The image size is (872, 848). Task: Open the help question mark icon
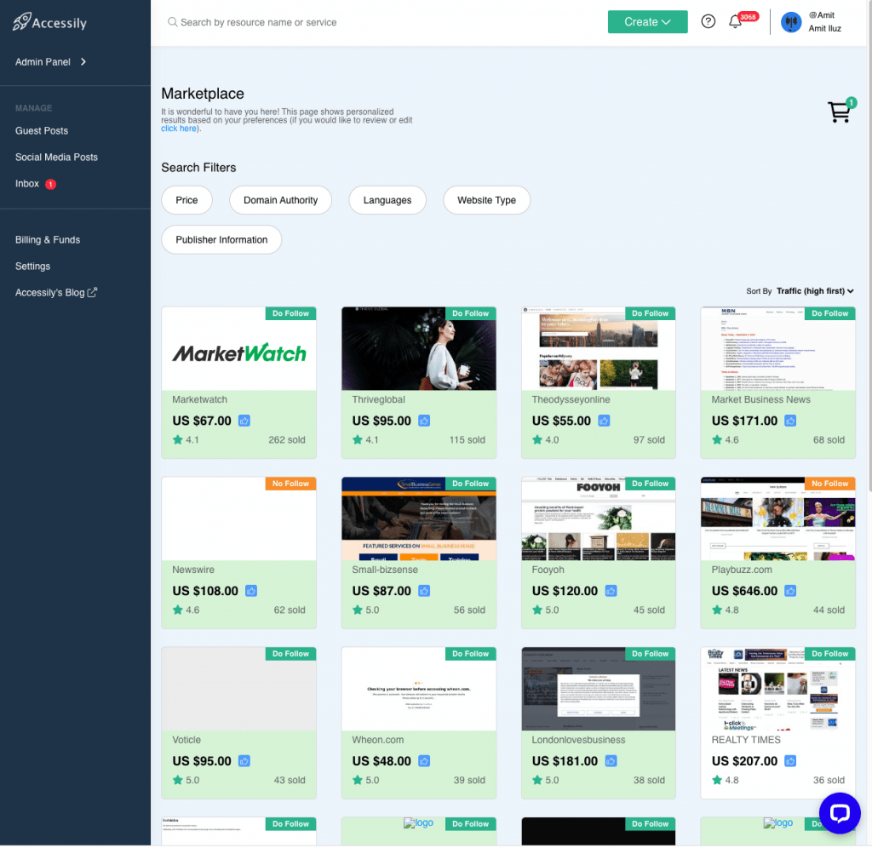tap(708, 21)
